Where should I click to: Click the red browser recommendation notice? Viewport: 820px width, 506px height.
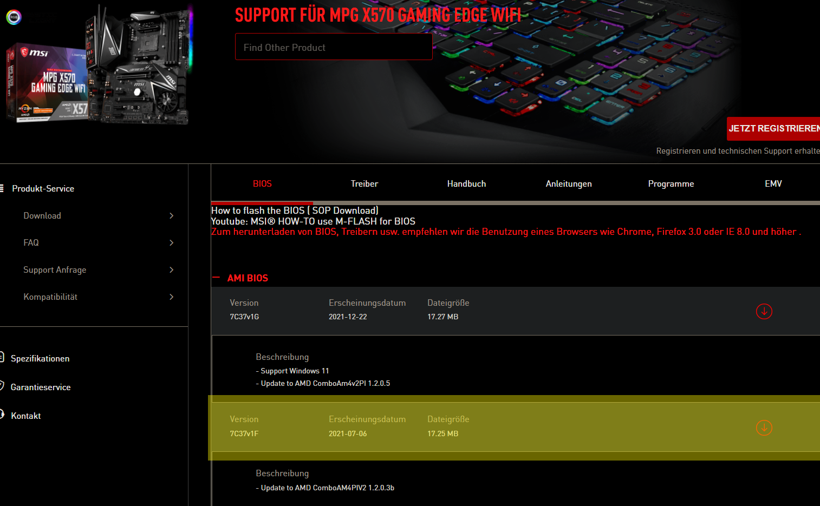coord(506,232)
